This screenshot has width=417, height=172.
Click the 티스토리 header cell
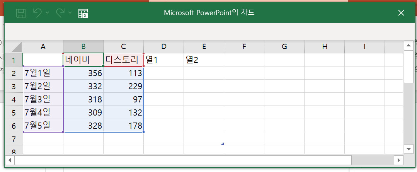[123, 60]
